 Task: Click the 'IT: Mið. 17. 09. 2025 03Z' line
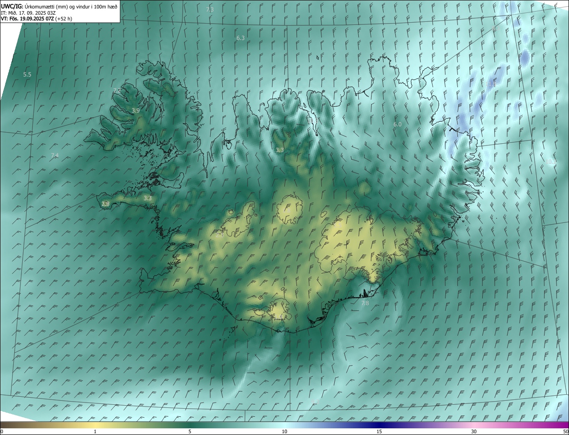[x=28, y=12]
